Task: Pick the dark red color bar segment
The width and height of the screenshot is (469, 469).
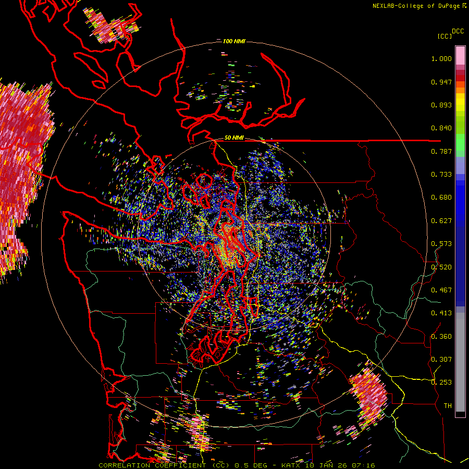Action: click(460, 78)
